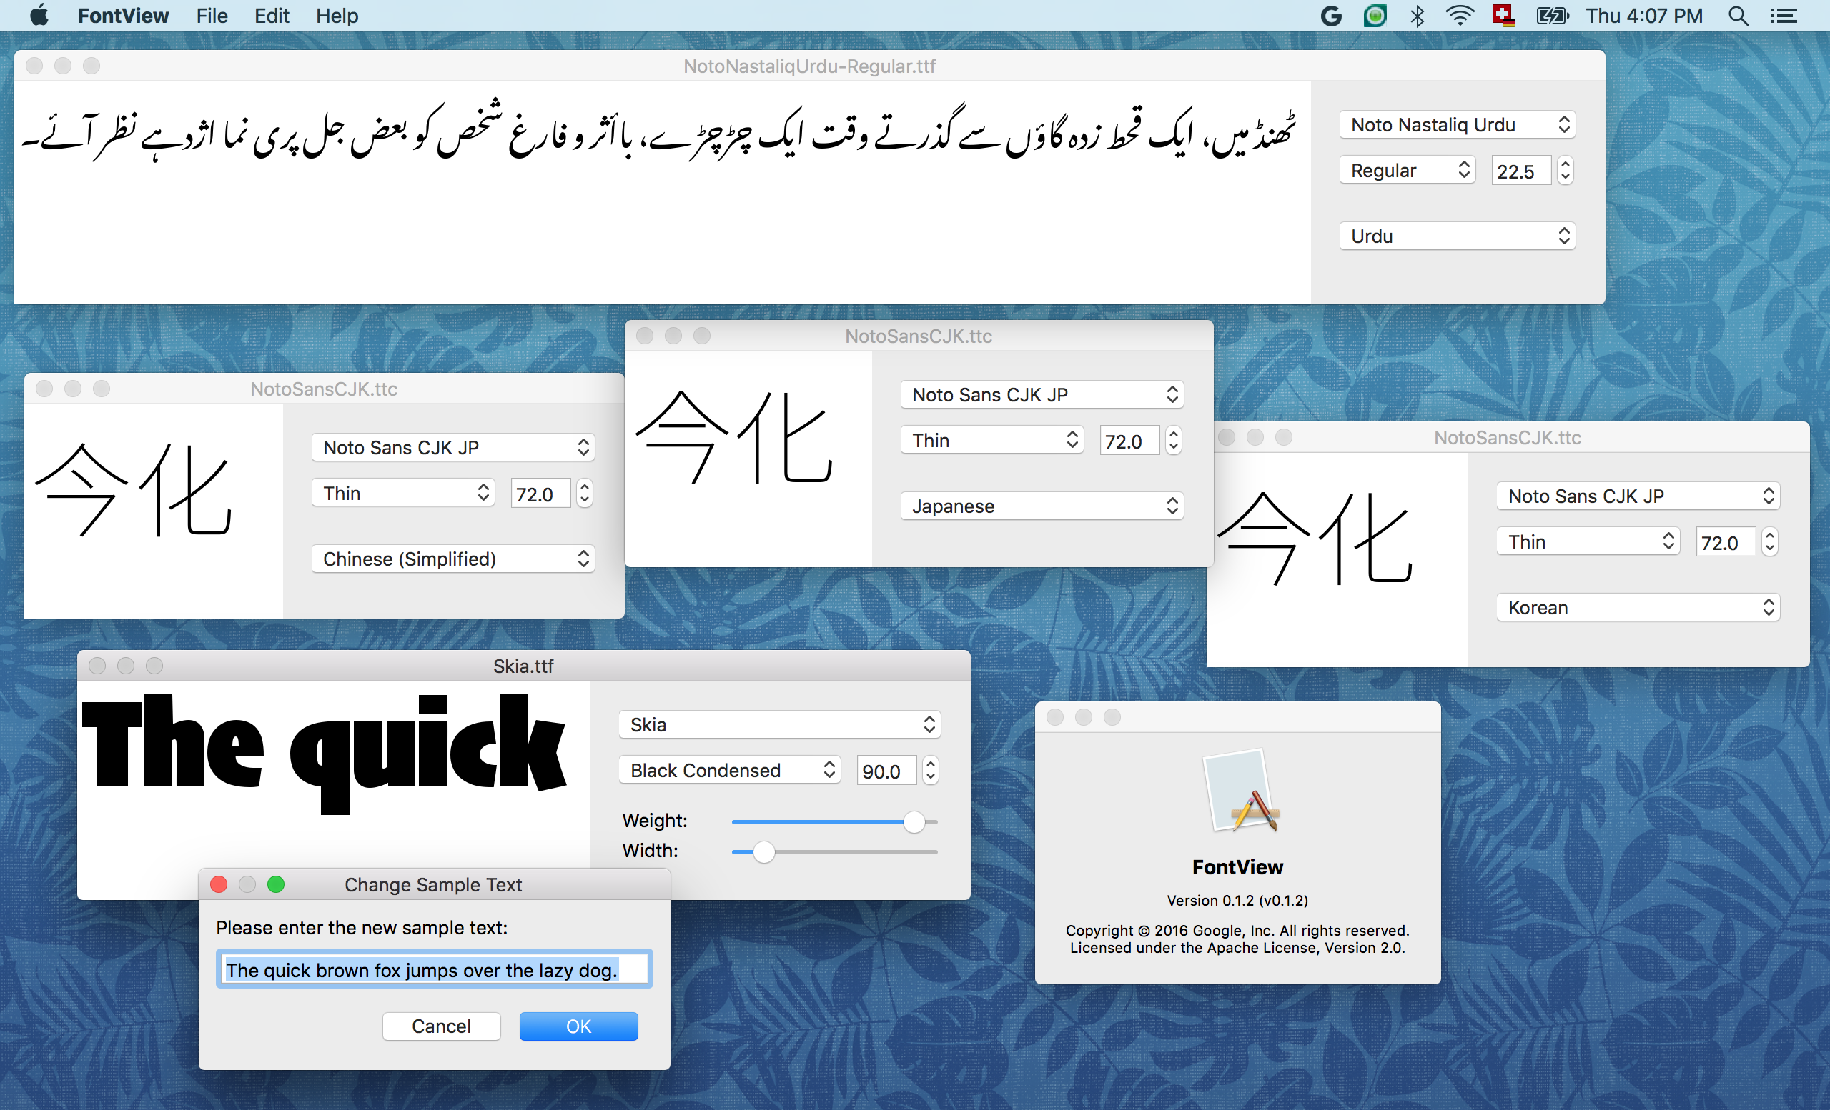The image size is (1830, 1110).
Task: Open the Chinese (Simplified) language dropdown
Action: pos(453,559)
